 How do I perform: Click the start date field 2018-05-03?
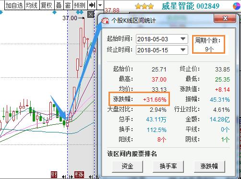pos(162,39)
